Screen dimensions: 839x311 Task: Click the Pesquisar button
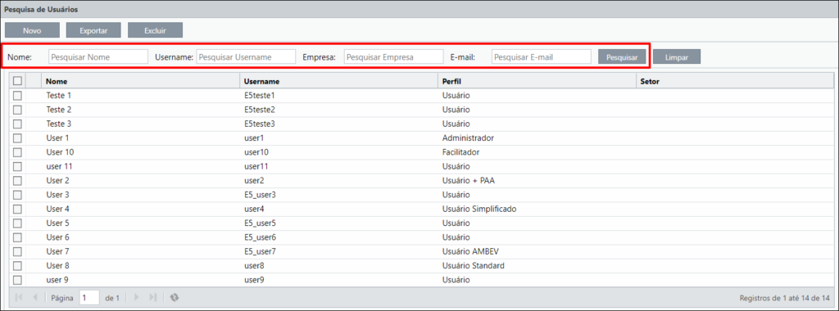pos(622,56)
